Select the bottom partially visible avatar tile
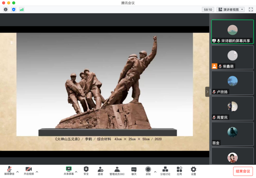This screenshot has height=178, width=256. [x=233, y=156]
